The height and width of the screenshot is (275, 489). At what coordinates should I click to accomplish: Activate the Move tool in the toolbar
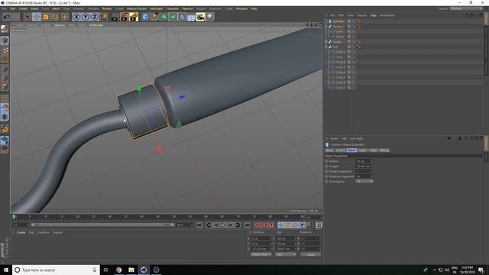click(x=37, y=17)
